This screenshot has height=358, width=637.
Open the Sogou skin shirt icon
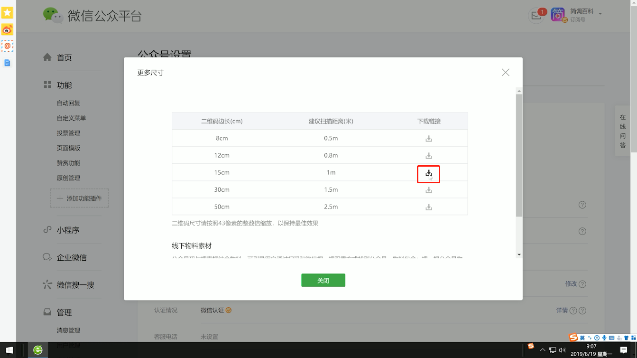627,338
